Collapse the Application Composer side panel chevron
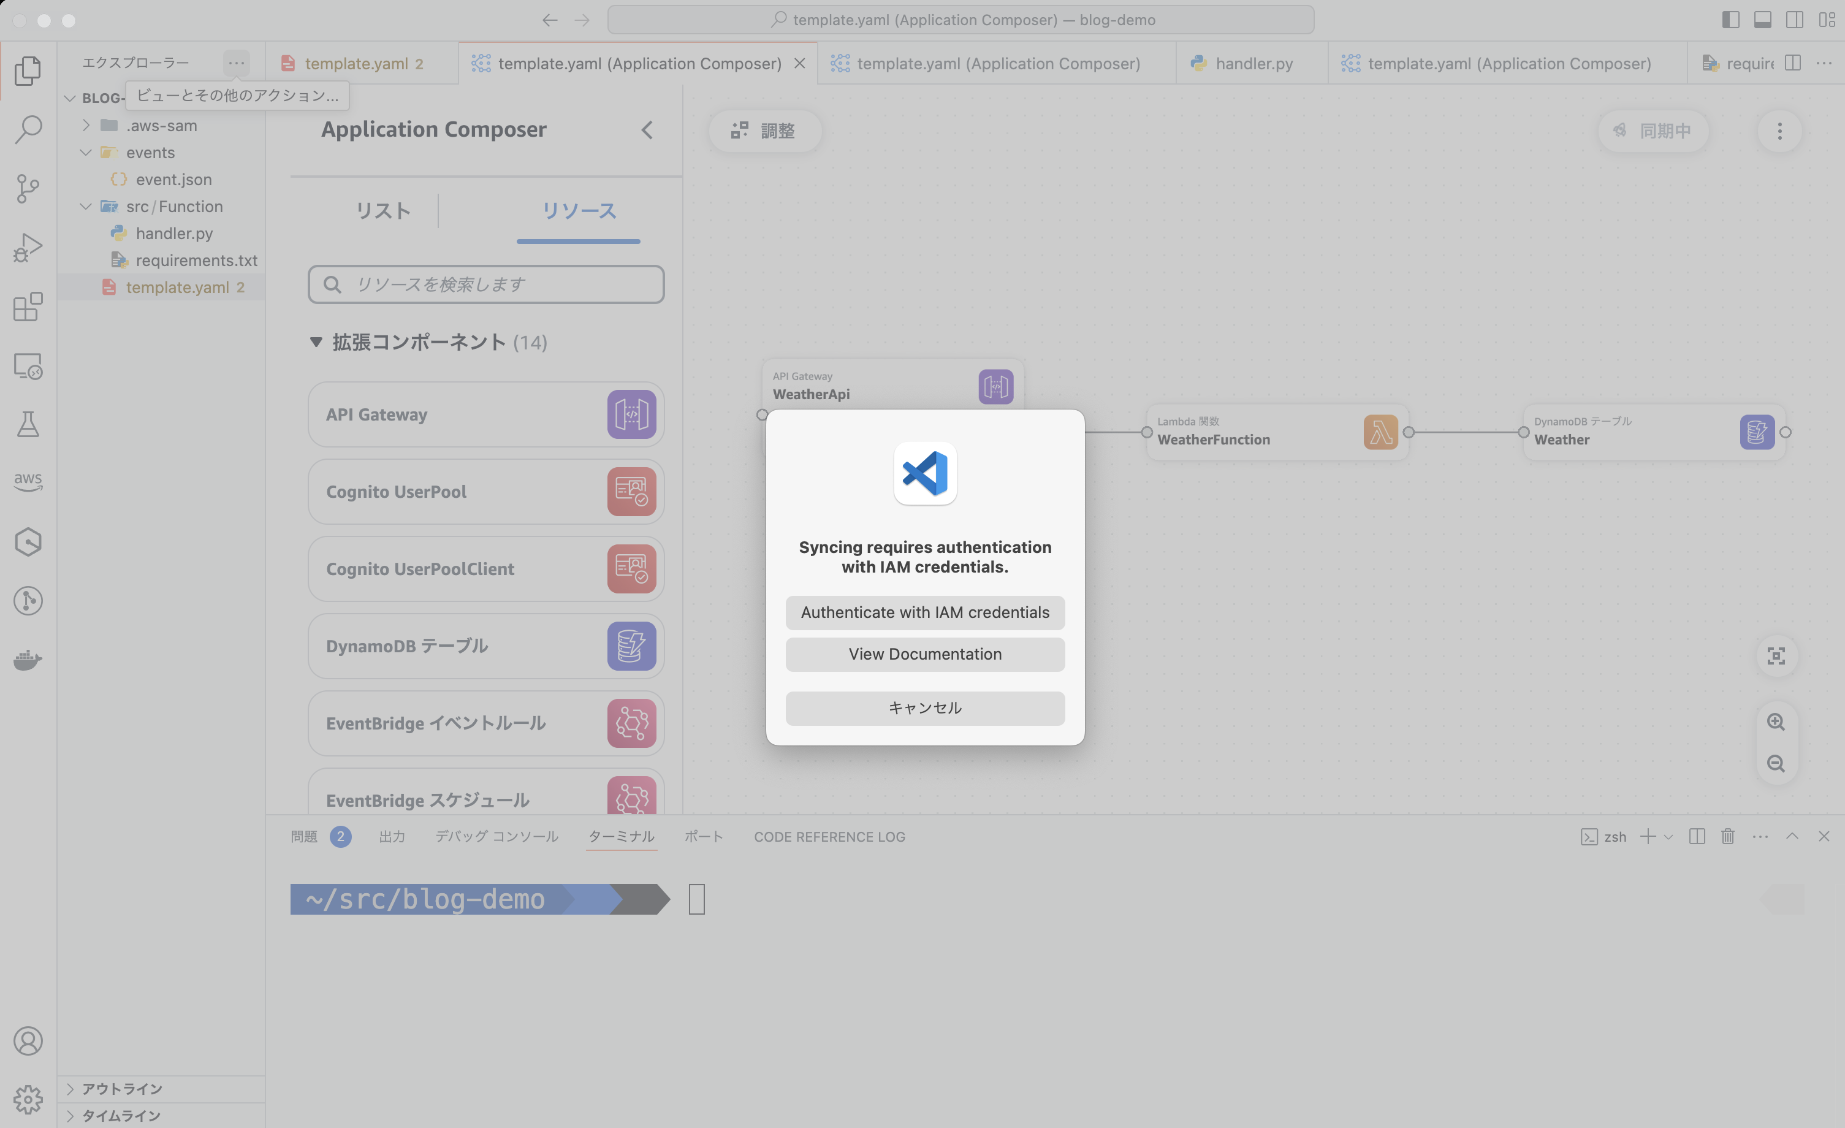 point(647,129)
